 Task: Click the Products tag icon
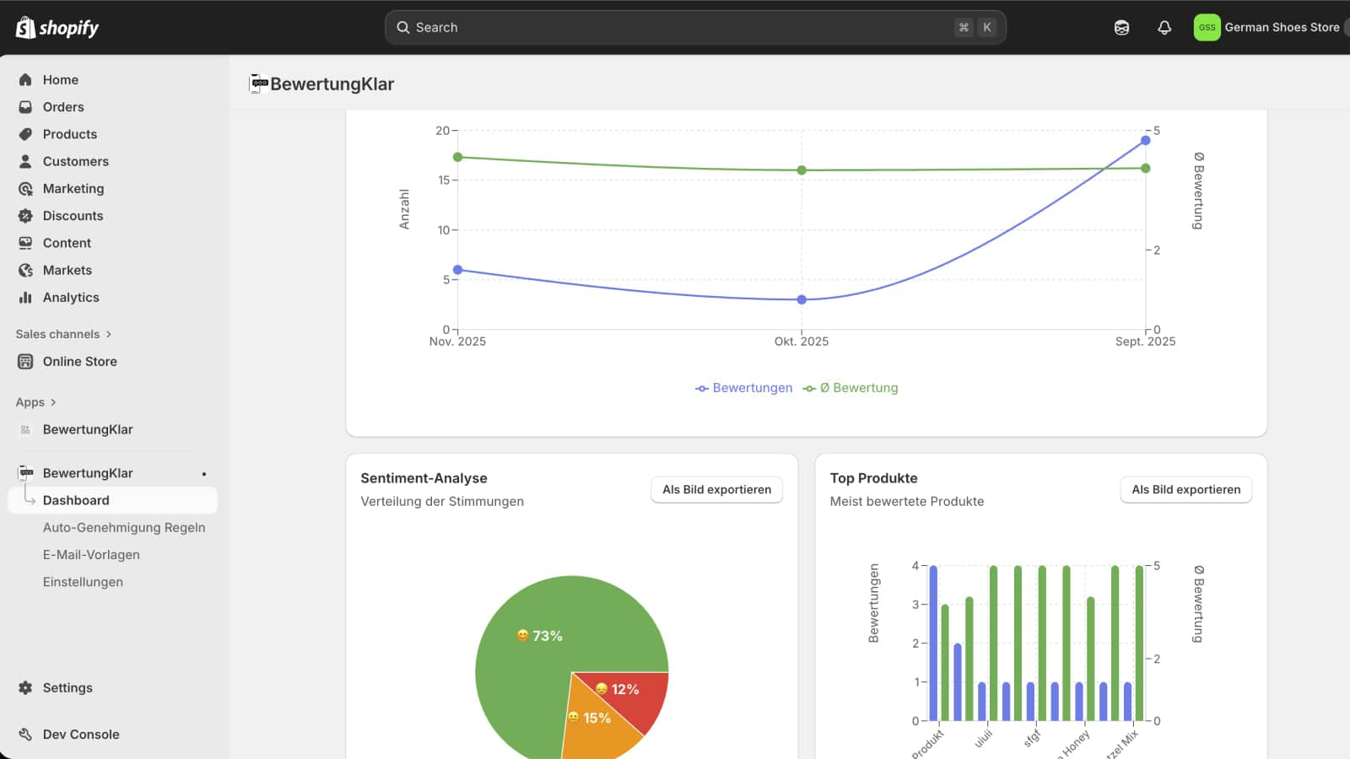25,134
